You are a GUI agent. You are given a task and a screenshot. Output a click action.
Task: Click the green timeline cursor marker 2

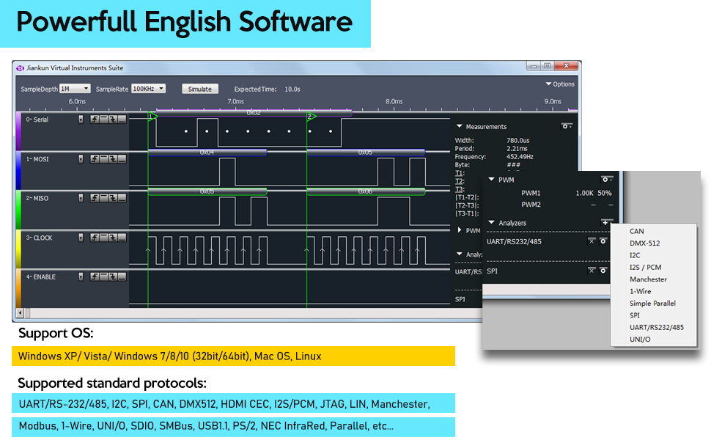311,116
